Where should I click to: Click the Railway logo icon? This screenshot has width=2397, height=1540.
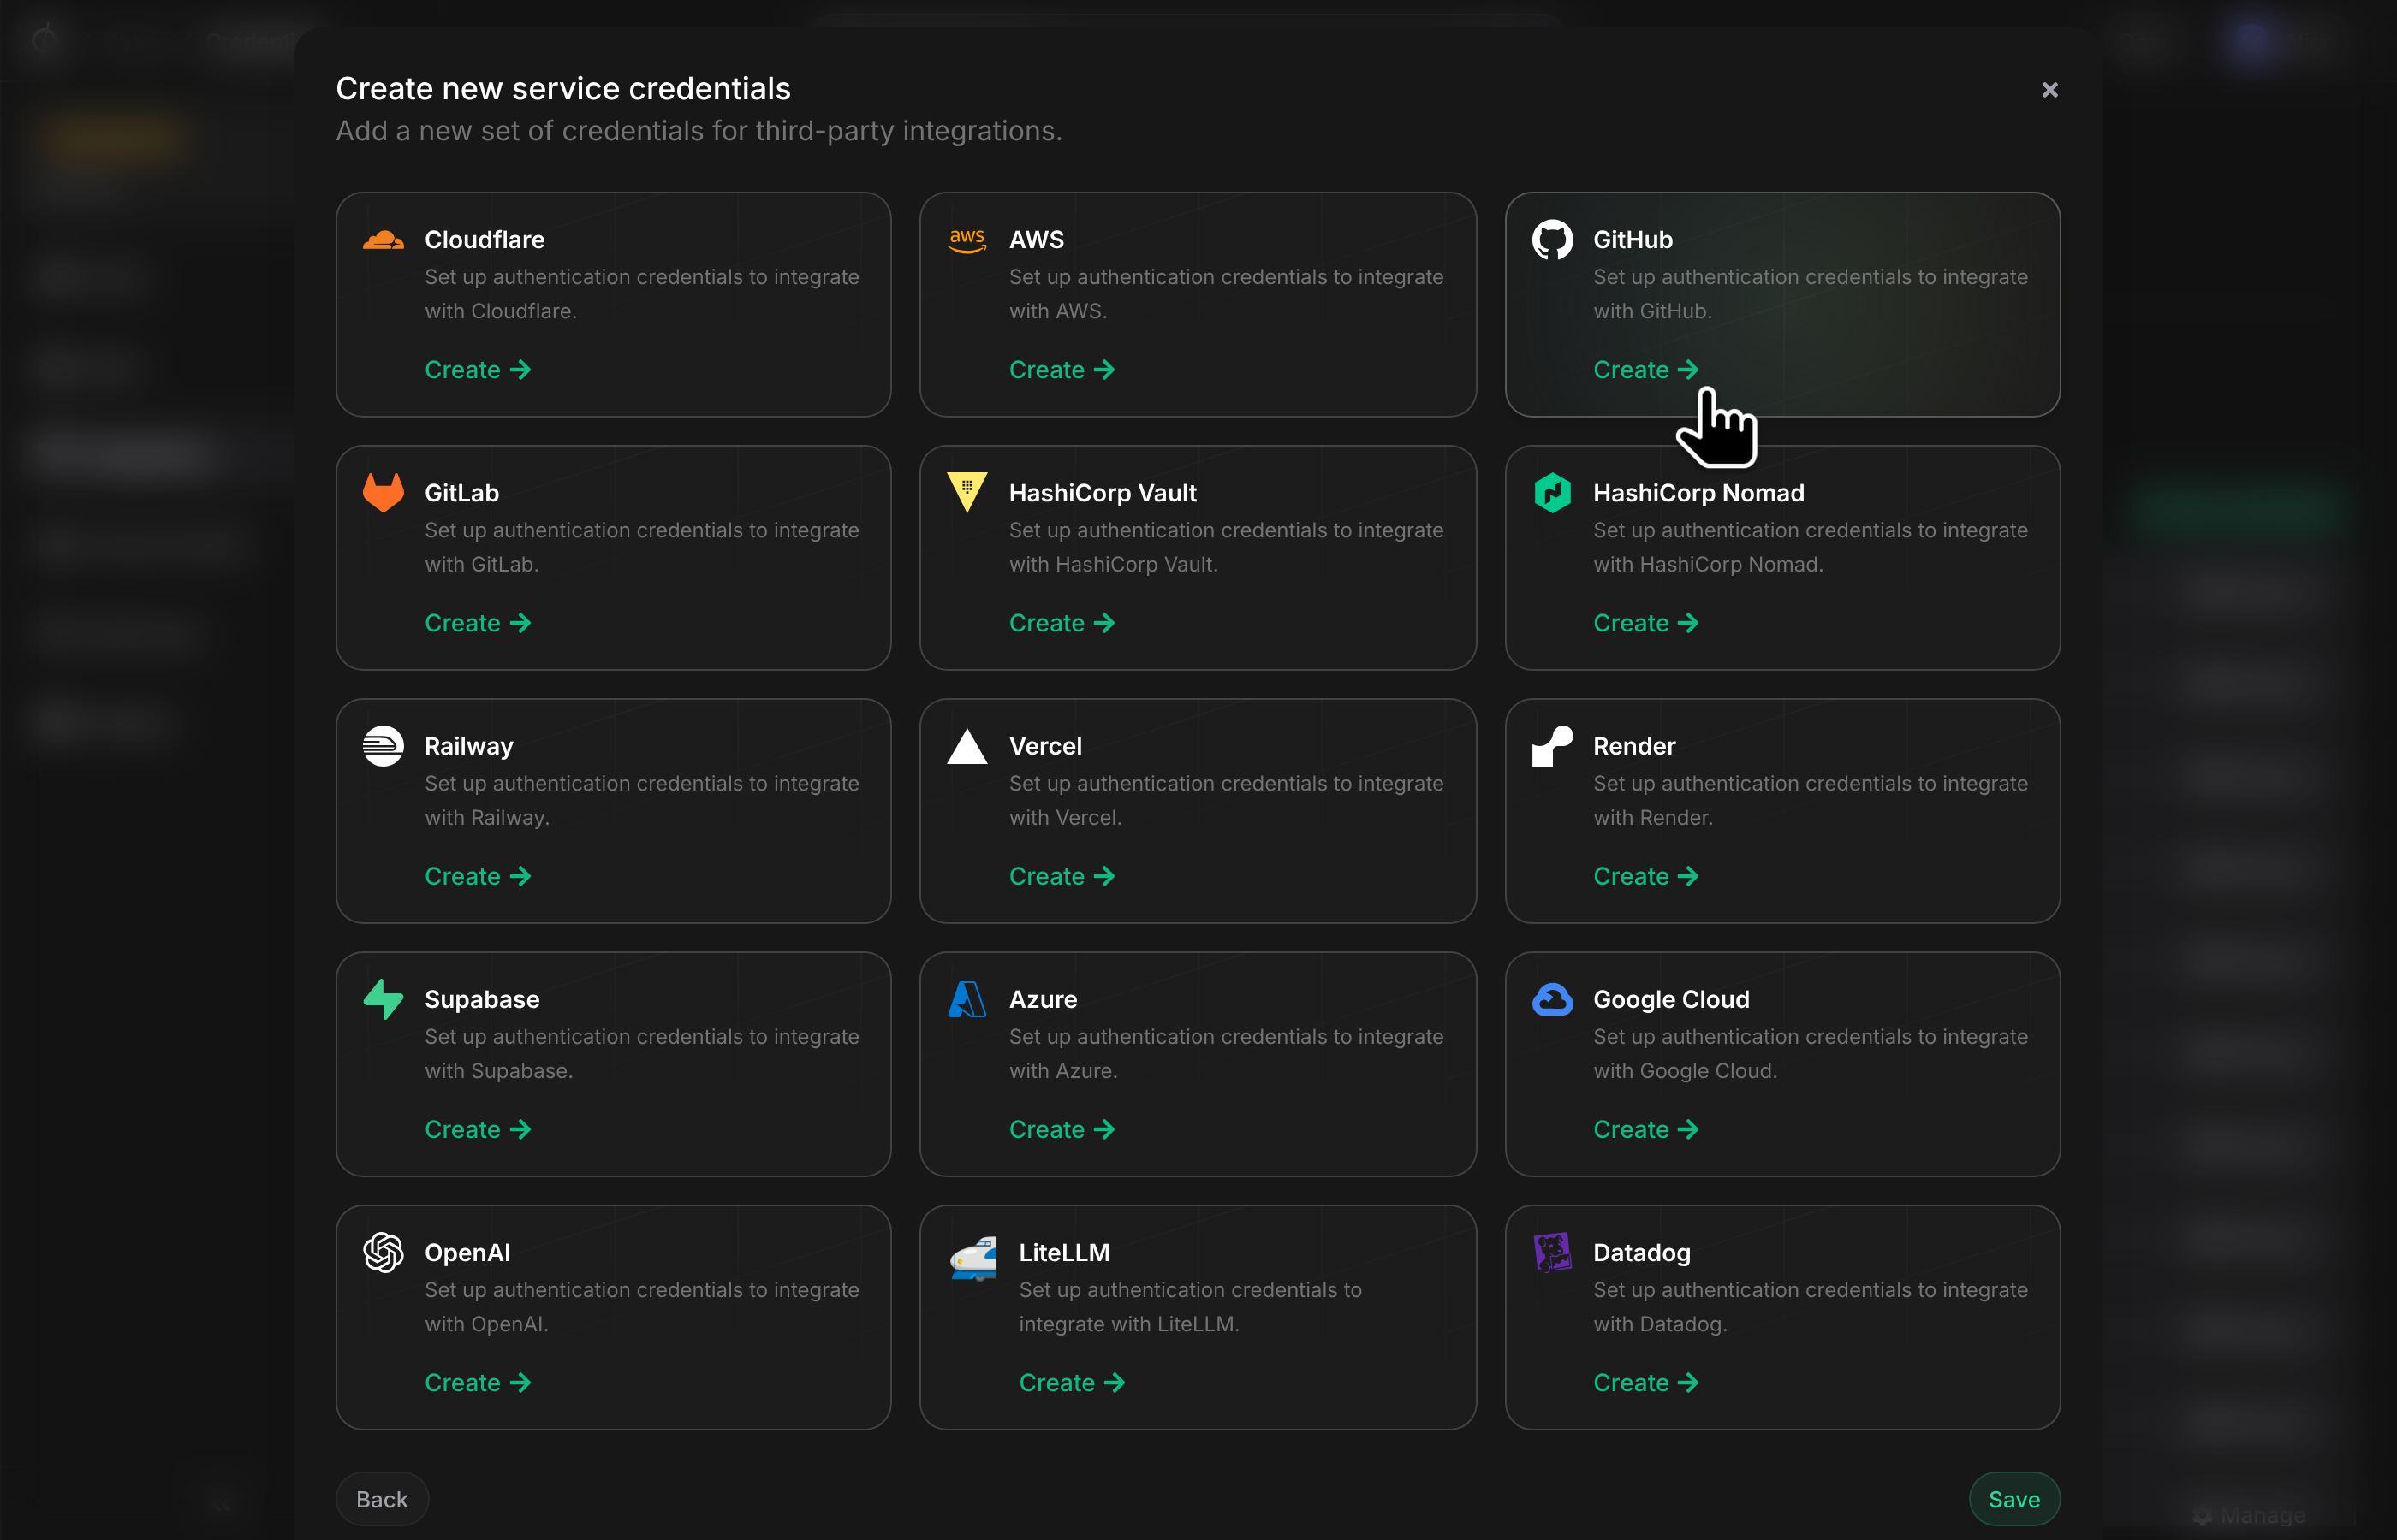coord(384,746)
